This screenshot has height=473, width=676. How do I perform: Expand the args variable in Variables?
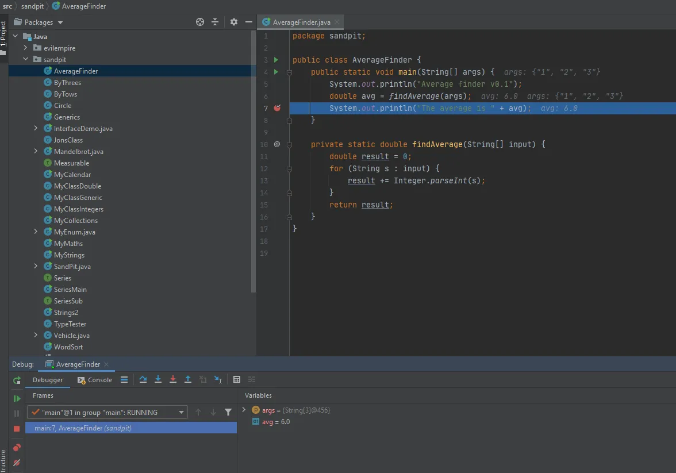pos(244,410)
